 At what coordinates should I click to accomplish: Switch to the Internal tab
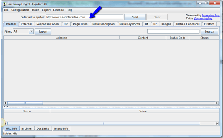[x=11, y=24]
